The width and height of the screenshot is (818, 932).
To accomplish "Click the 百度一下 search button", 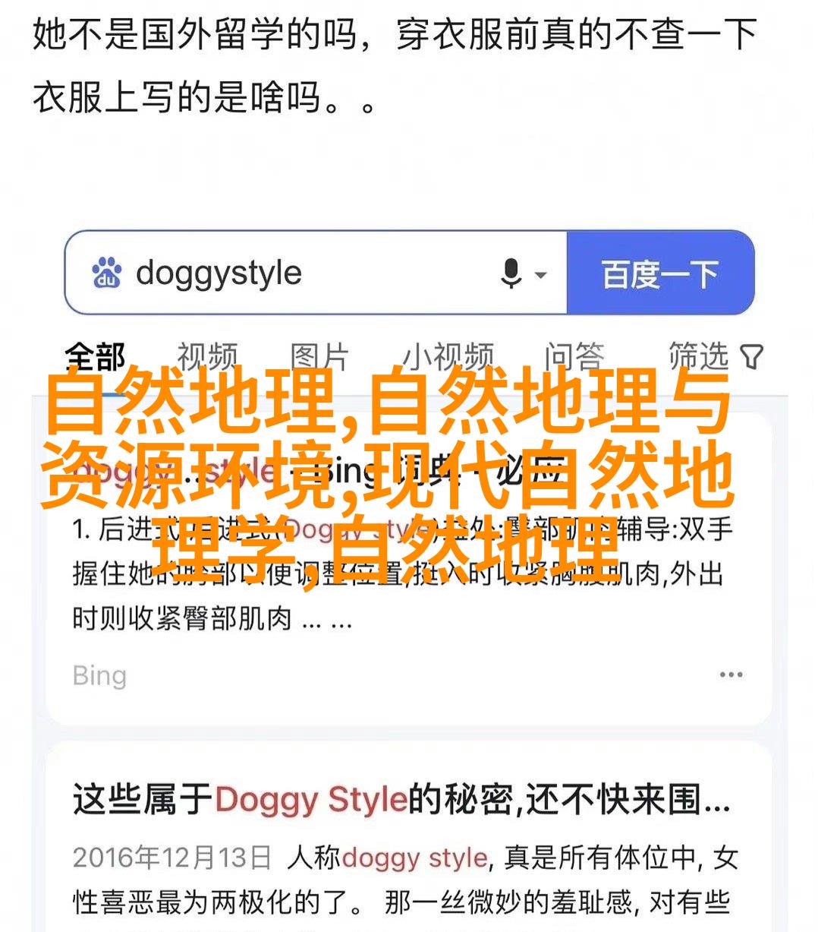I will 660,273.
